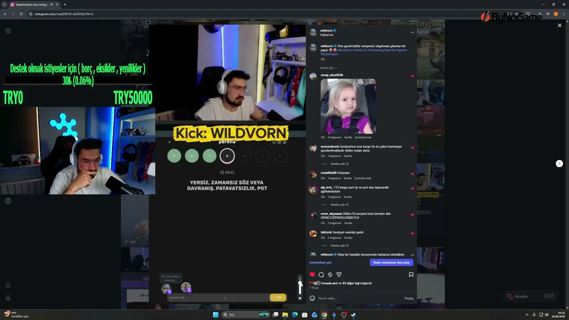Click the taskbar search box 'Ara'

[246, 315]
